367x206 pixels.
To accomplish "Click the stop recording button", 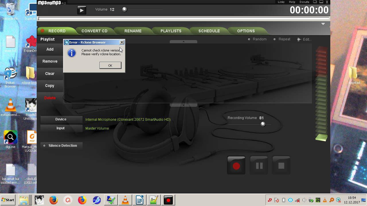I will pos(281,165).
